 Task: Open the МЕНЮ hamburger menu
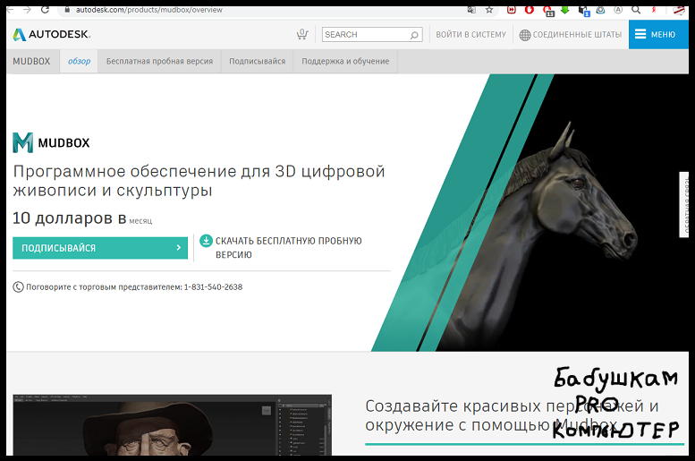[658, 34]
